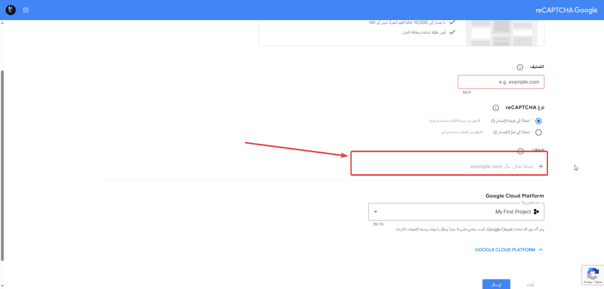This screenshot has width=604, height=289.
Task: Click the project icon beside My First Project
Action: [x=536, y=212]
